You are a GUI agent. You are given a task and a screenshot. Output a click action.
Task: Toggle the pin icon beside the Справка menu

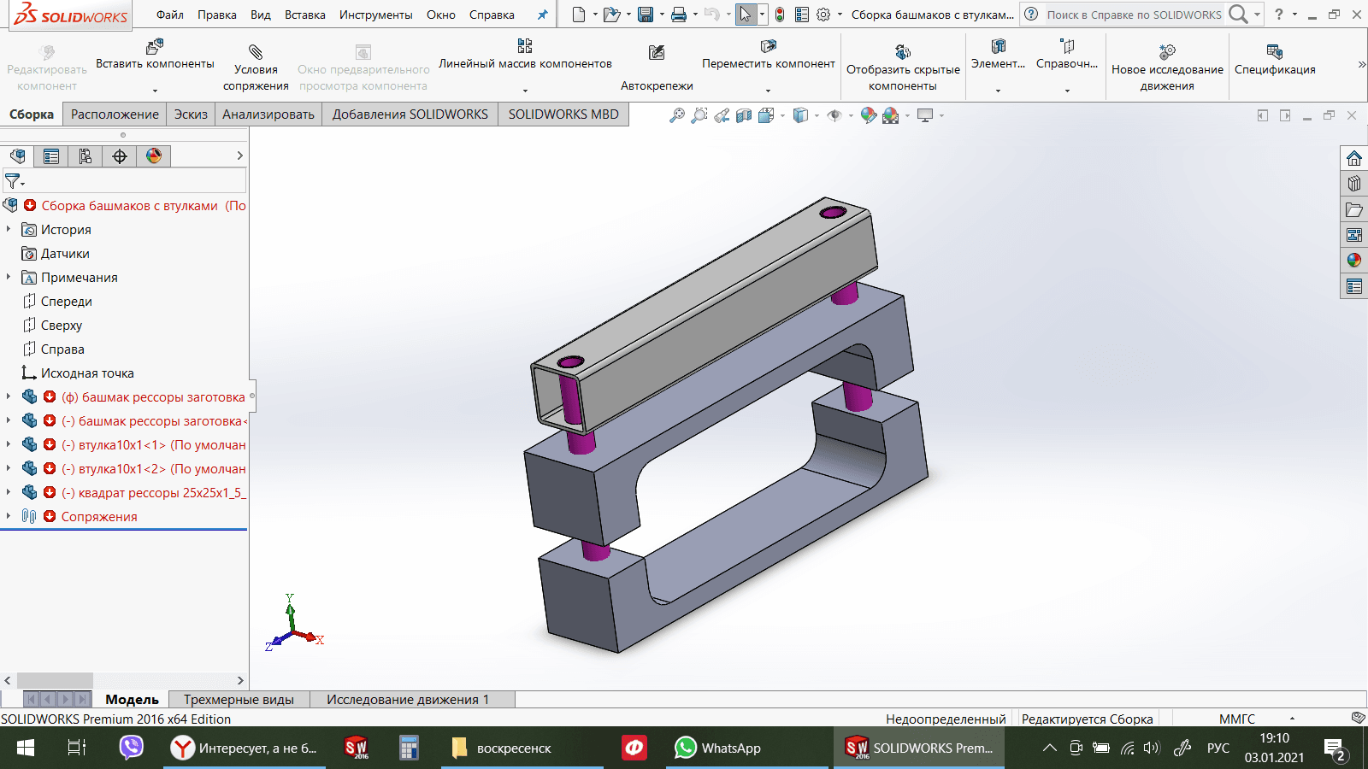click(542, 15)
